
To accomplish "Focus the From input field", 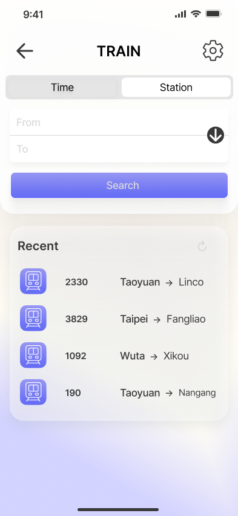I will tap(108, 122).
